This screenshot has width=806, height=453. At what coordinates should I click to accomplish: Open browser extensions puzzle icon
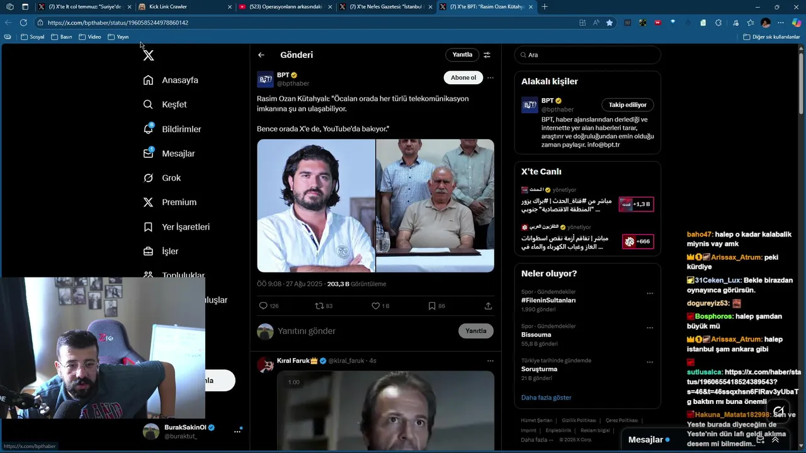718,23
